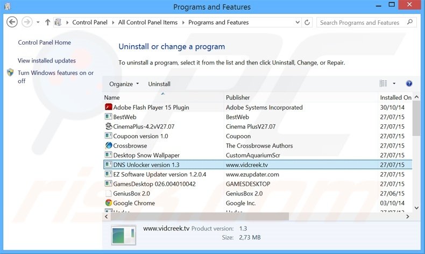Select GamesDesktop 026.004010042 icon
Viewport: 425px width, 254px height.
(109, 184)
